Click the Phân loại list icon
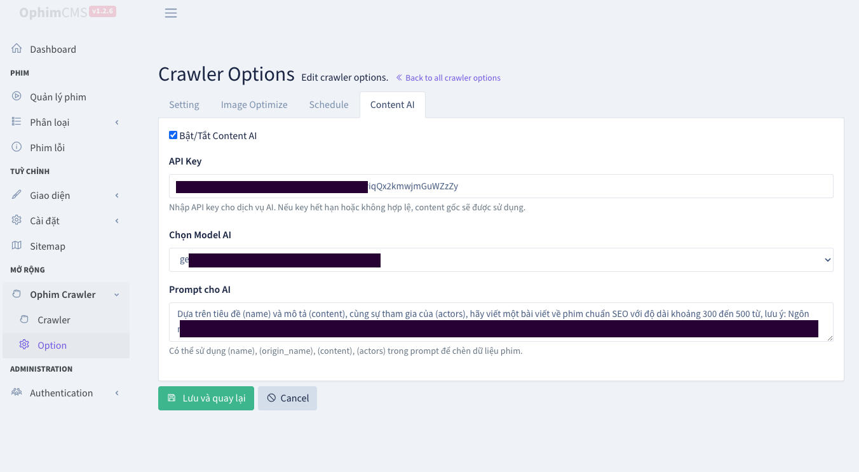 pyautogui.click(x=17, y=121)
